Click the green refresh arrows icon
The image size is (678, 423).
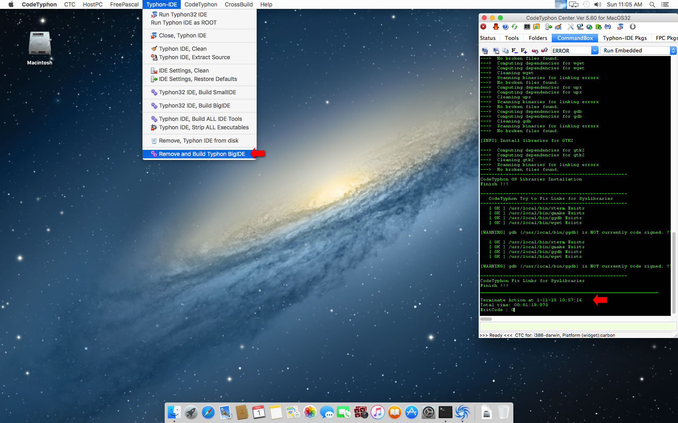point(515,27)
